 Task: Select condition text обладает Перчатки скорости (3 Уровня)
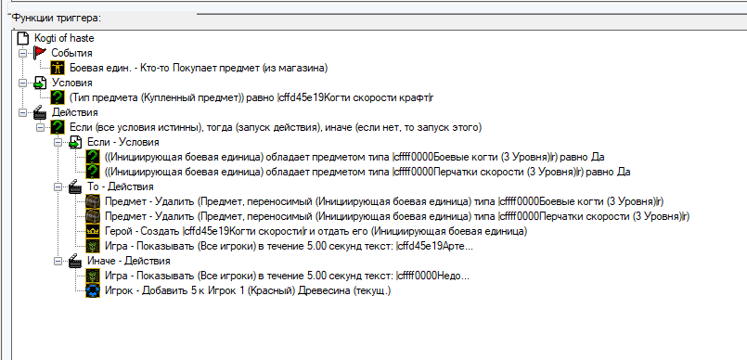[367, 172]
